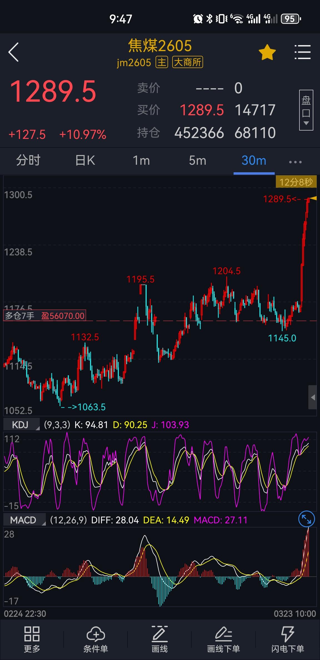The width and height of the screenshot is (320, 660).
Task: Tap the 焦煤2605 contract title
Action: (x=160, y=46)
